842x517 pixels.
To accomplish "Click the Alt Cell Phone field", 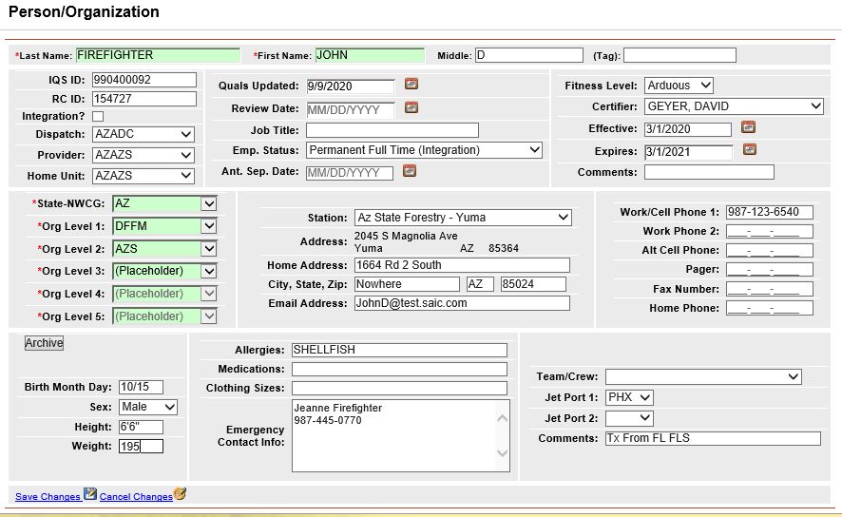I will (770, 250).
